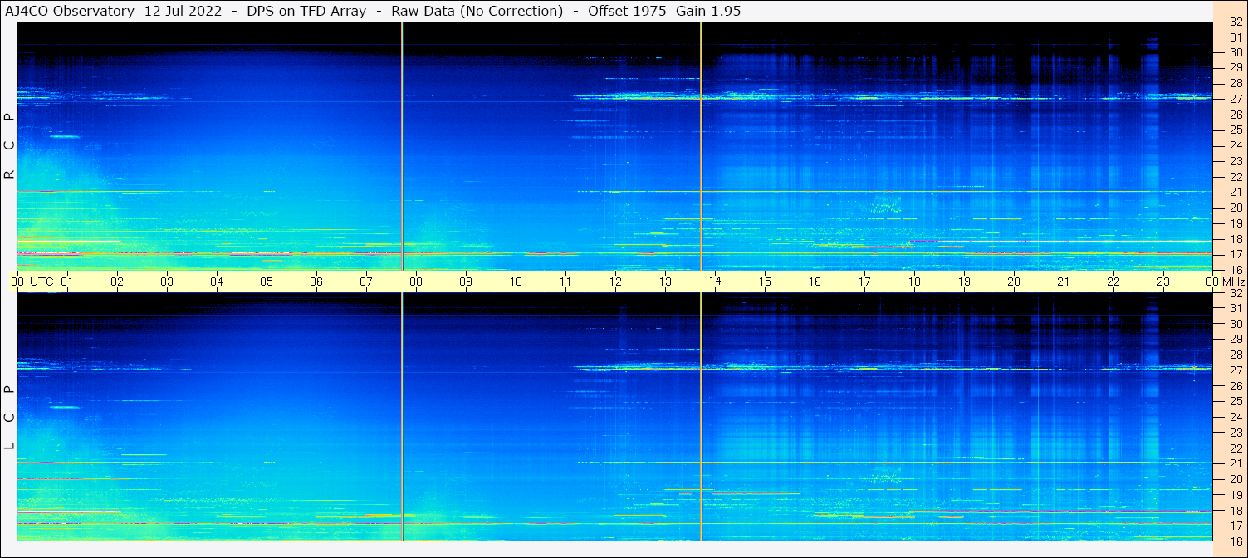This screenshot has height=558, width=1248.
Task: Click the 10 hour time label
Action: pyautogui.click(x=516, y=281)
